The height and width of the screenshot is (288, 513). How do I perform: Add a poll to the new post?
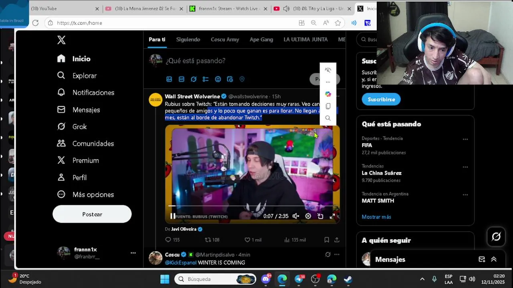pyautogui.click(x=206, y=79)
